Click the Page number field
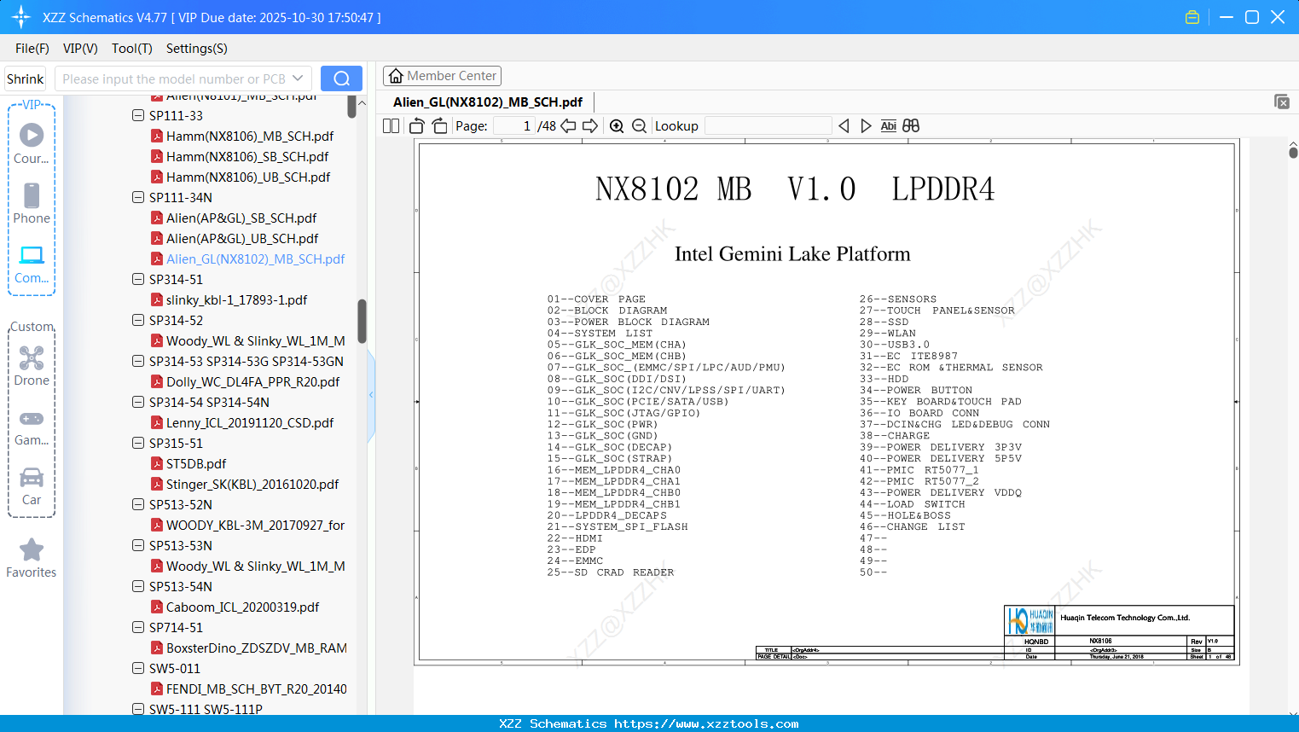The image size is (1299, 732). coord(514,126)
